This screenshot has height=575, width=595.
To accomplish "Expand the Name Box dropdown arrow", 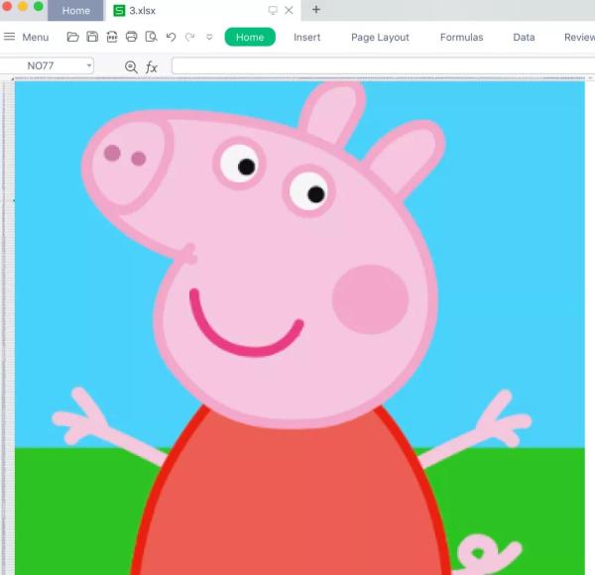I will [x=89, y=65].
